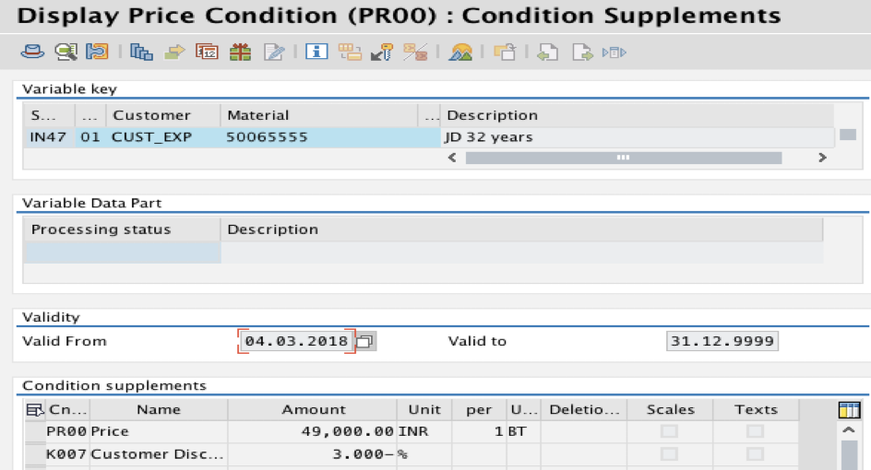This screenshot has width=871, height=470.
Task: Click the crossed-out orange icon
Action: (x=415, y=53)
